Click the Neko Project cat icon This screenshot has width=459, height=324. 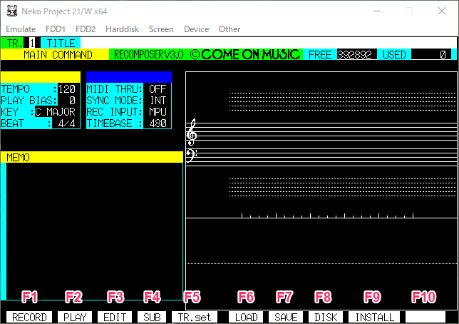(12, 11)
